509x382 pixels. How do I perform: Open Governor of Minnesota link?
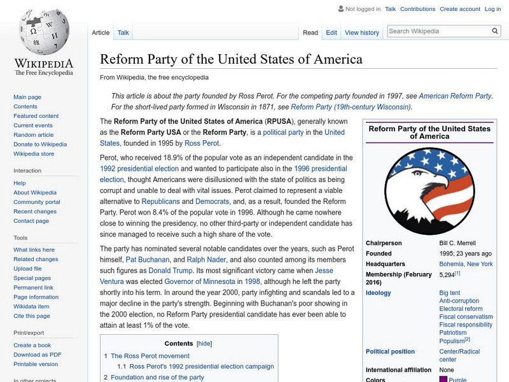[x=200, y=281]
